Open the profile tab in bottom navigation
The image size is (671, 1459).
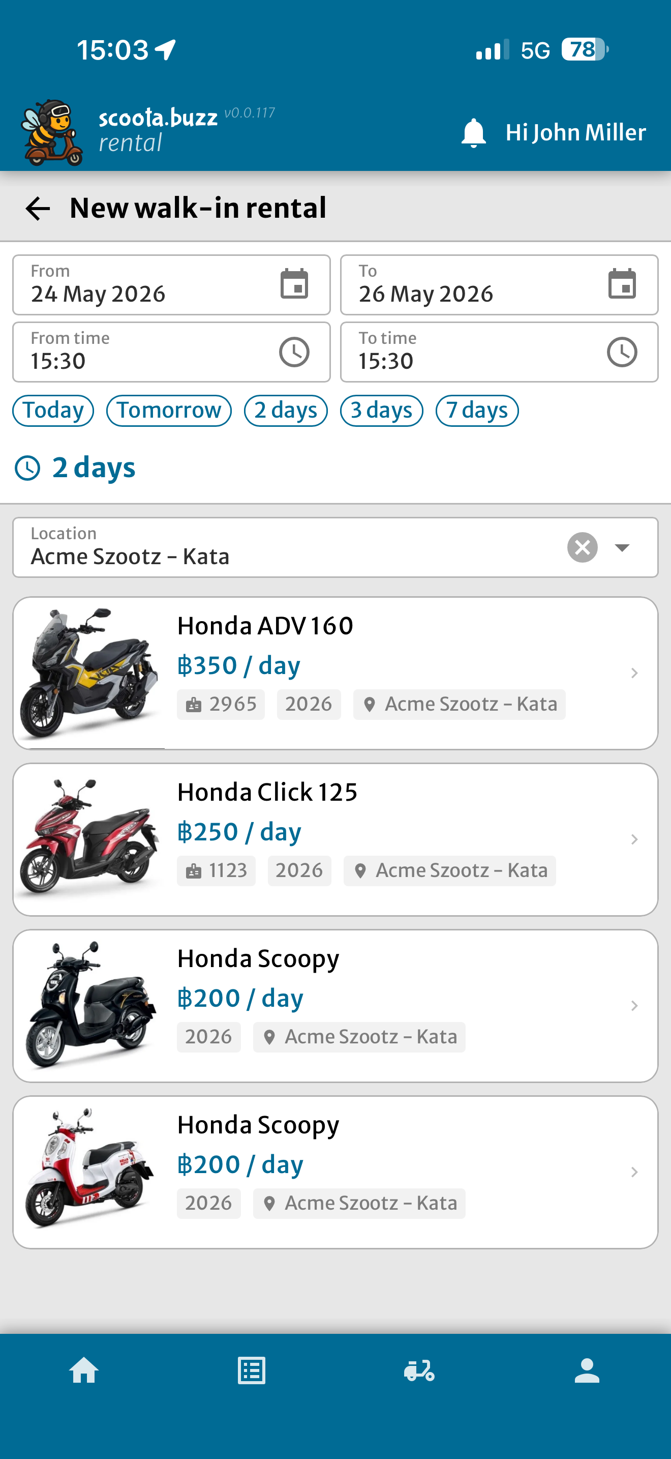coord(587,1370)
